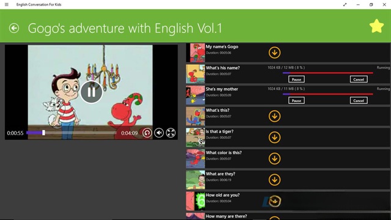Select the 'What's this?' title
391x220 pixels.
(217, 110)
